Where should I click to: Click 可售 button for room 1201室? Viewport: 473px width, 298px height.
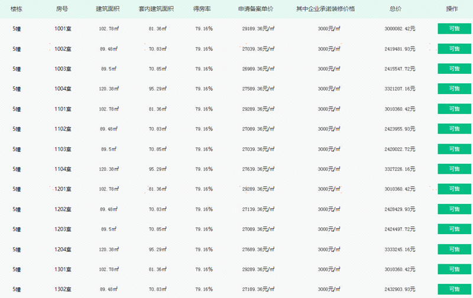[x=454, y=189]
